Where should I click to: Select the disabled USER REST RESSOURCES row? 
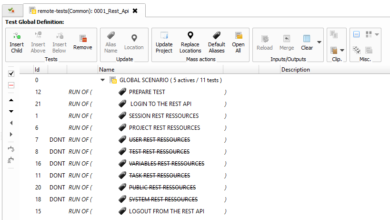pyautogui.click(x=205, y=140)
